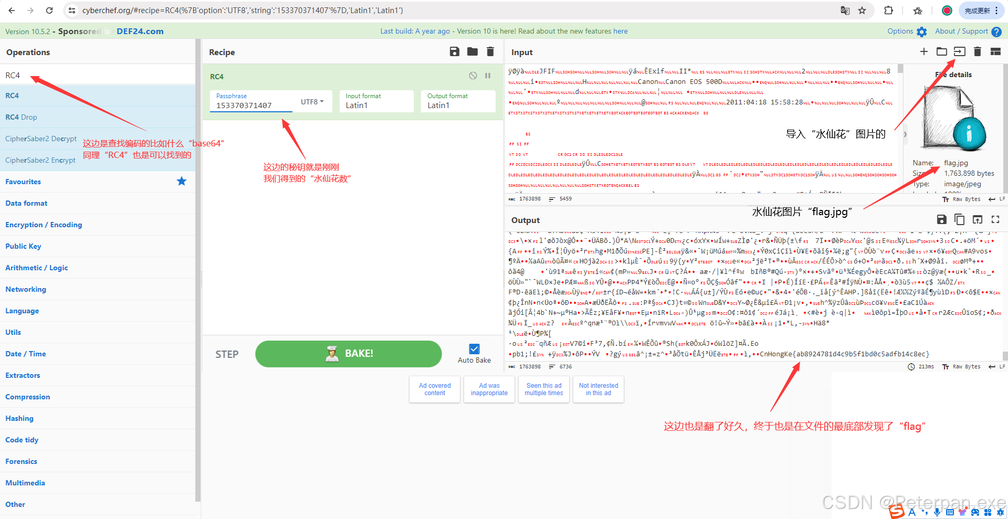Reset pane layout icon
This screenshot has width=1008, height=519.
995,51
